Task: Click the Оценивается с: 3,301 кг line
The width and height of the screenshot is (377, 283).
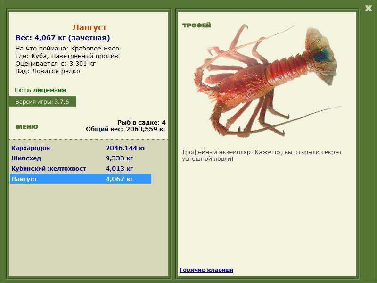Action: [56, 64]
